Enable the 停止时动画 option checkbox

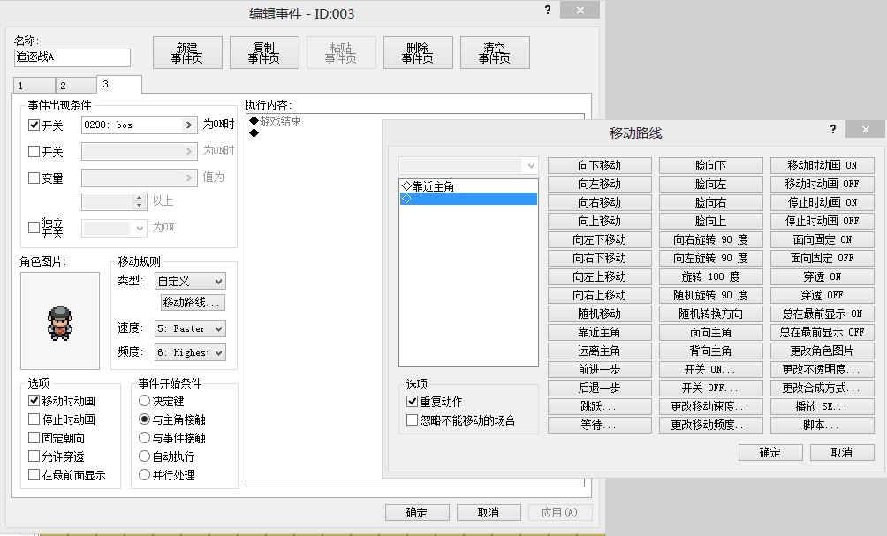[x=34, y=419]
